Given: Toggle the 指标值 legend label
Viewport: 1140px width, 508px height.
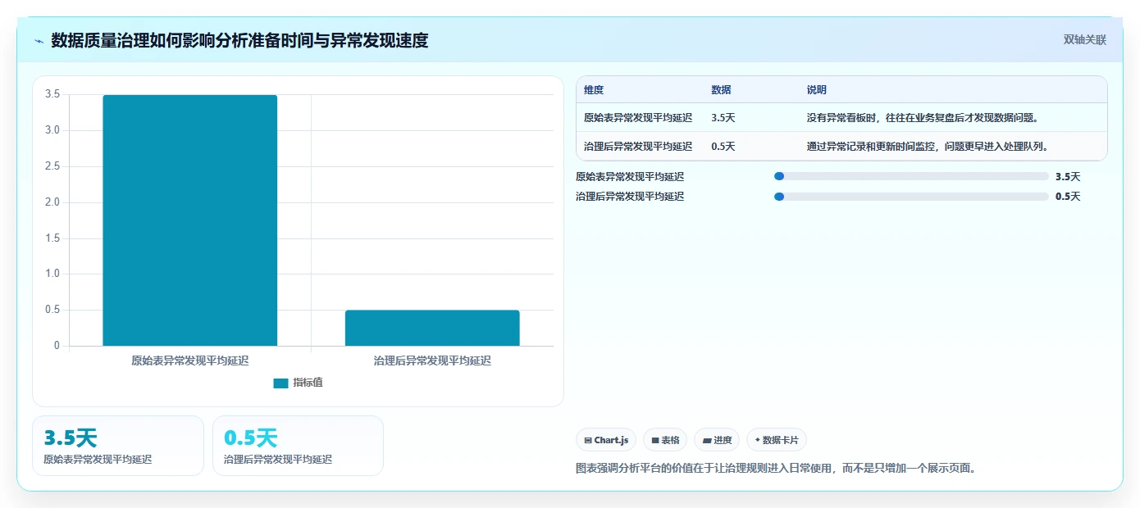Looking at the screenshot, I should tap(308, 383).
